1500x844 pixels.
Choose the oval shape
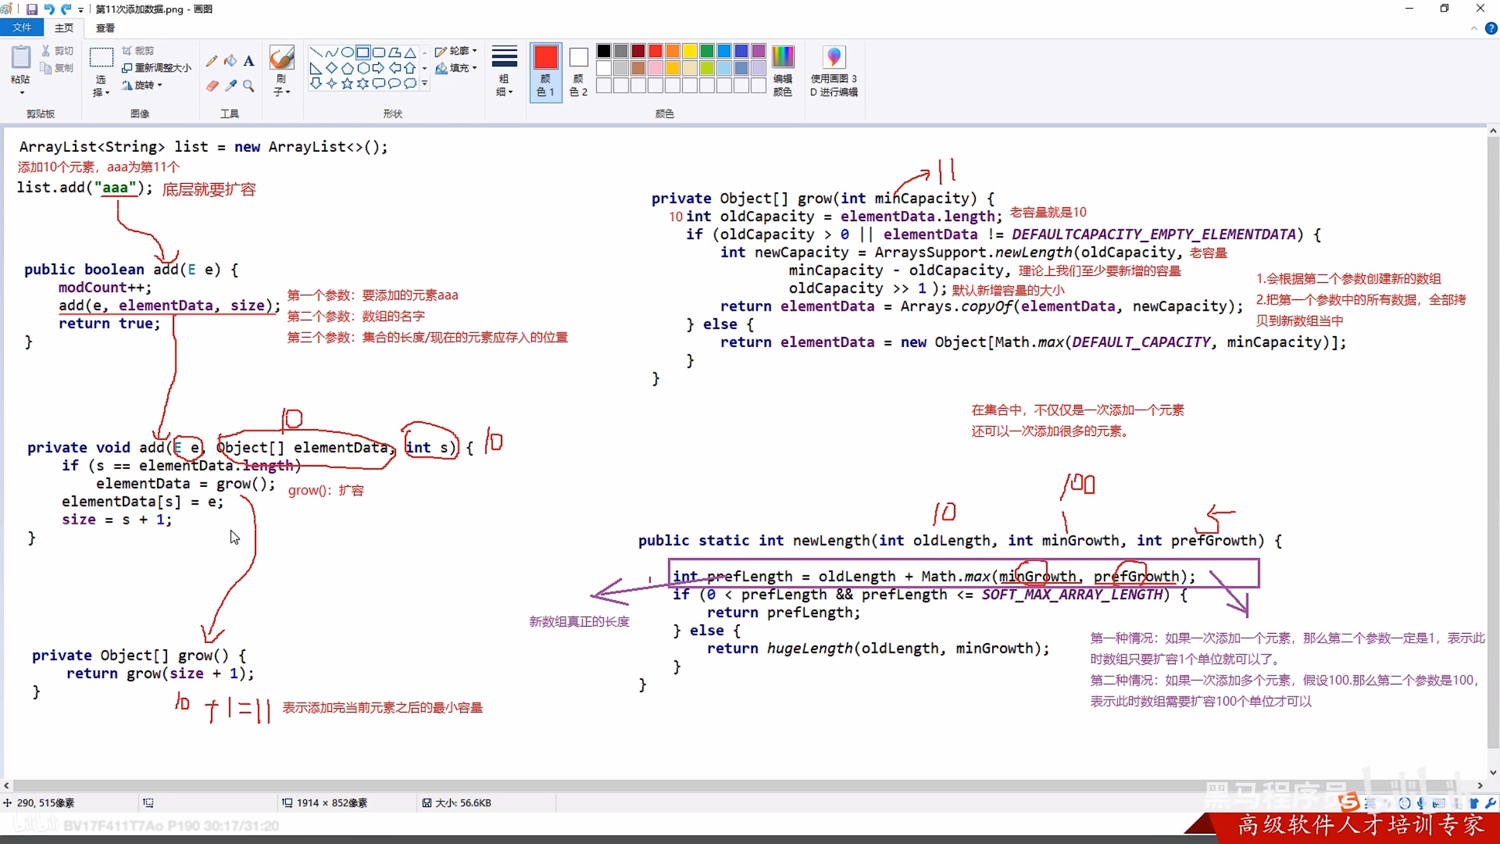[347, 52]
